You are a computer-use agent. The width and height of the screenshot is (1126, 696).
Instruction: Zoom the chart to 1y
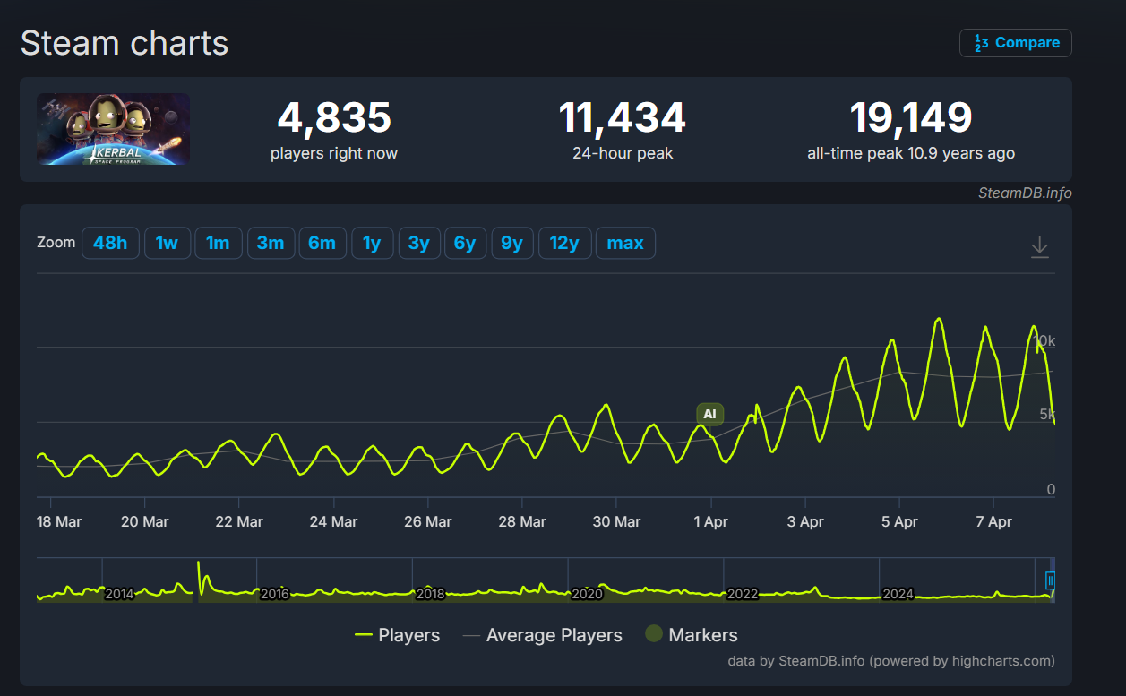tap(372, 243)
